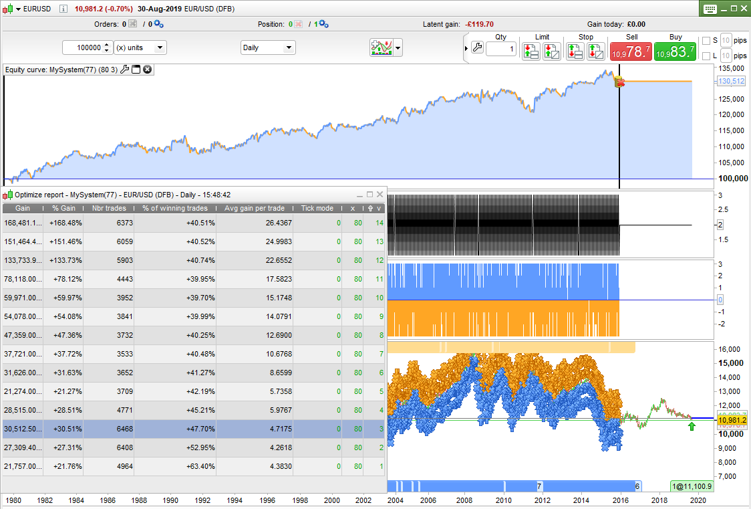Screen dimensions: 751x509
Task: Click the first Limit order icon
Action: tap(531, 51)
